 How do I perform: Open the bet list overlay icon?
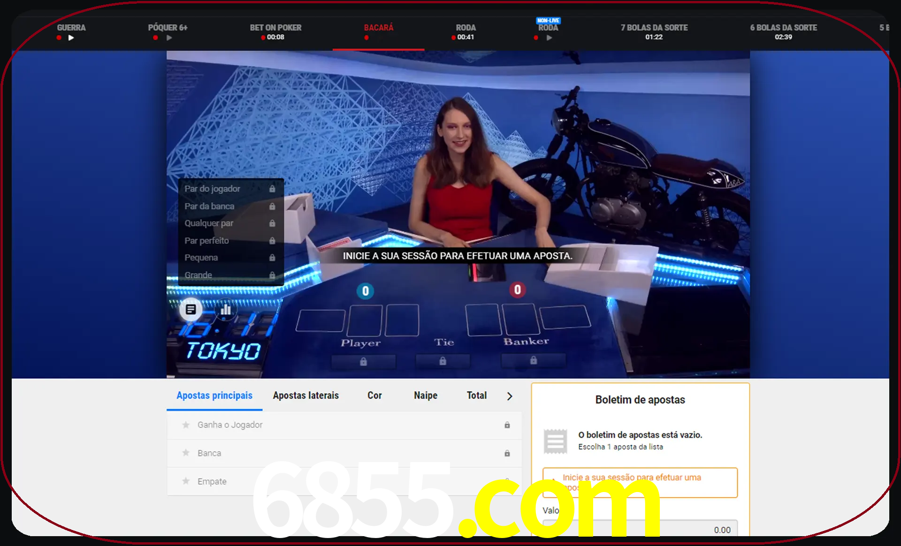(191, 310)
